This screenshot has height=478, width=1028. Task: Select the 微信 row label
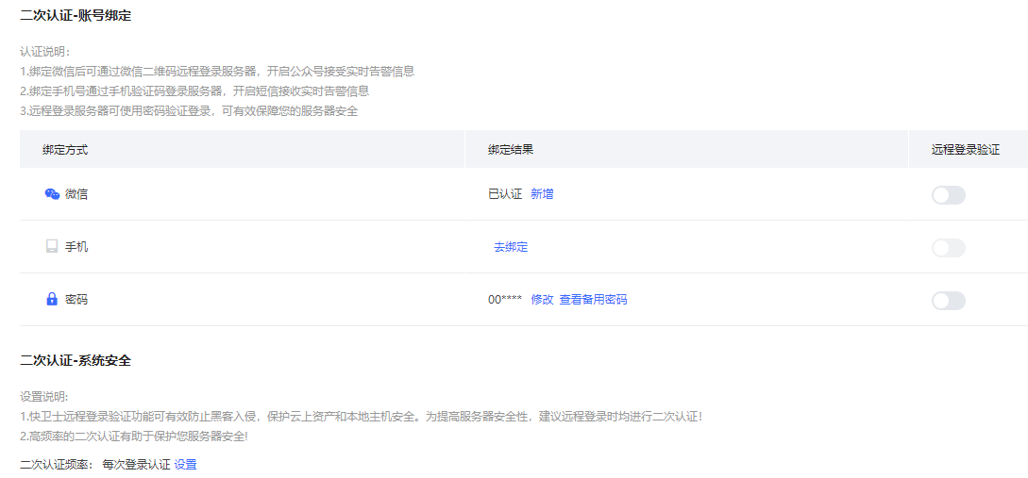(x=76, y=194)
